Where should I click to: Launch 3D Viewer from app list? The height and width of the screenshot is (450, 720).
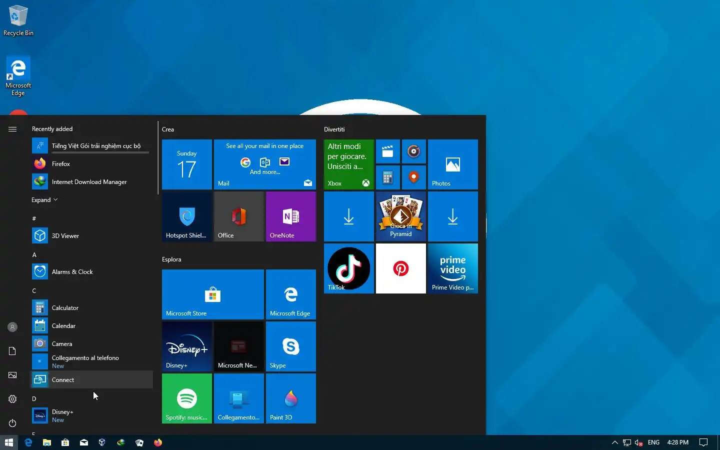pos(92,236)
